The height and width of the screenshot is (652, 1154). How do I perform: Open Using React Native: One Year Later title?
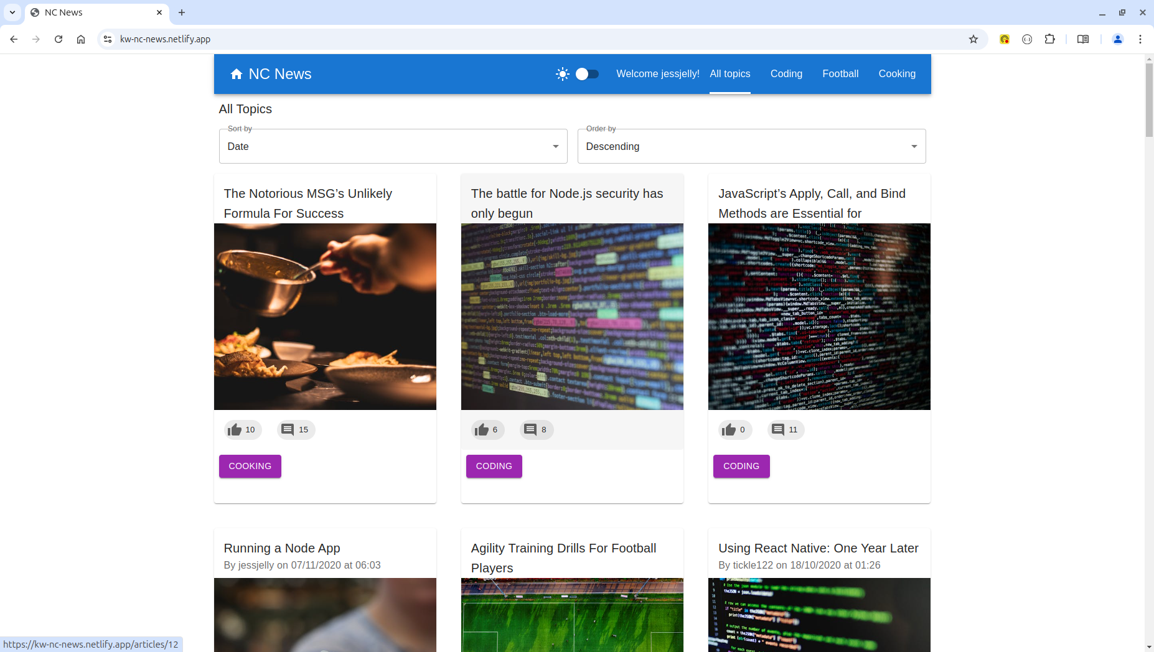coord(819,548)
